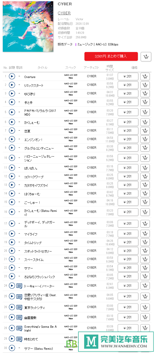This screenshot has width=155, height=353.
Task: Open lyrics for 恋愛リアリティー症
Action: point(19,296)
